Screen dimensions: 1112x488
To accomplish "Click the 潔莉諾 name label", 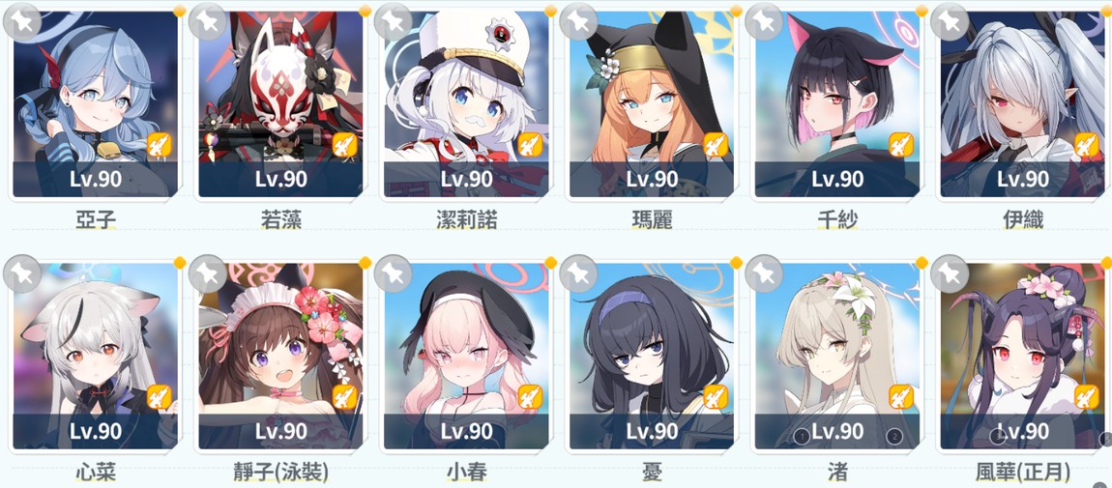I will coord(466,220).
